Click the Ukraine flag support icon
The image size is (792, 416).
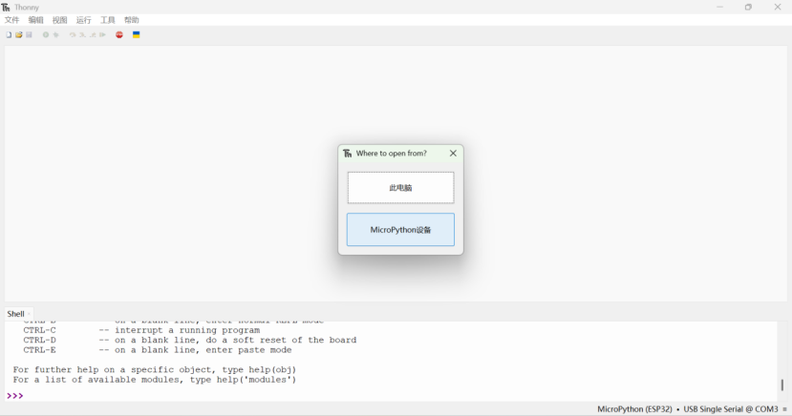[x=137, y=34]
